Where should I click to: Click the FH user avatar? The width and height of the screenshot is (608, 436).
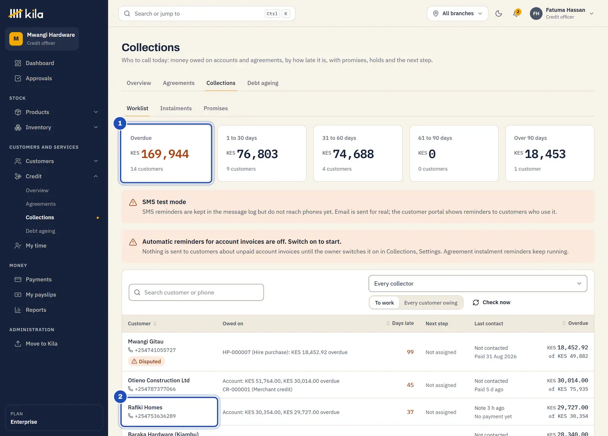coord(536,14)
